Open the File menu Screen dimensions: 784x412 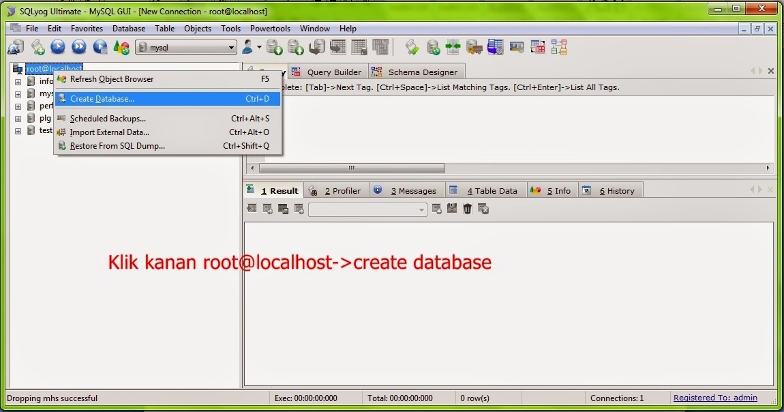pyautogui.click(x=32, y=29)
